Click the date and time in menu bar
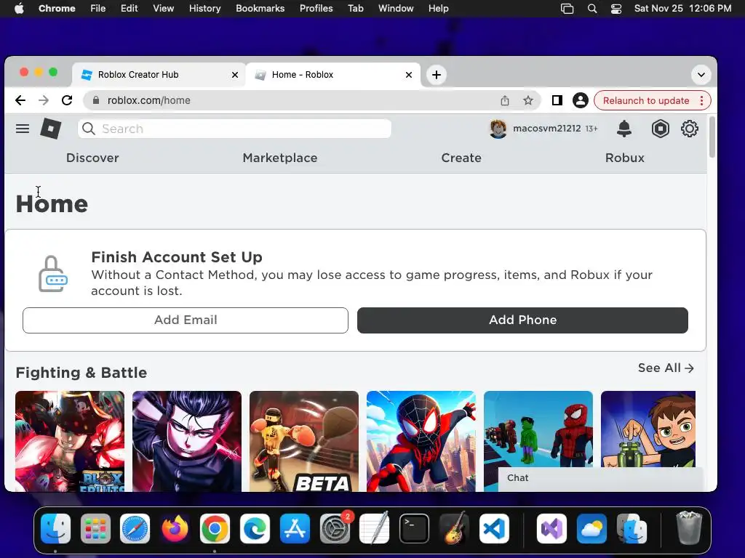Viewport: 745px width, 558px height. (x=682, y=9)
